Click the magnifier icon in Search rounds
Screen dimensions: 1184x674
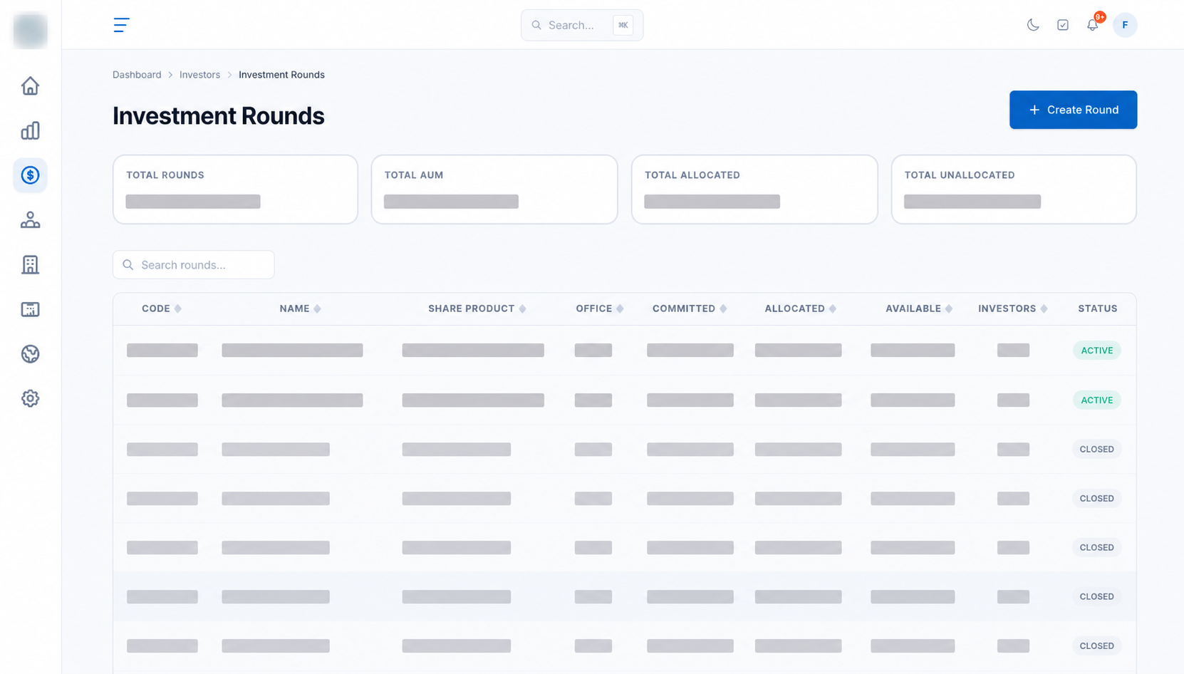(x=128, y=265)
